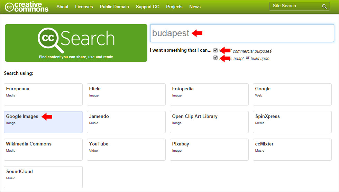Open the News menu
The width and height of the screenshot is (339, 192).
[x=195, y=7]
